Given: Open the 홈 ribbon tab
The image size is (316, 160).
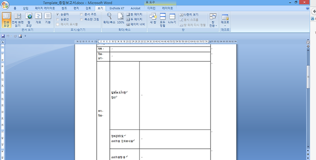Looking at the screenshot, I should (15, 8).
